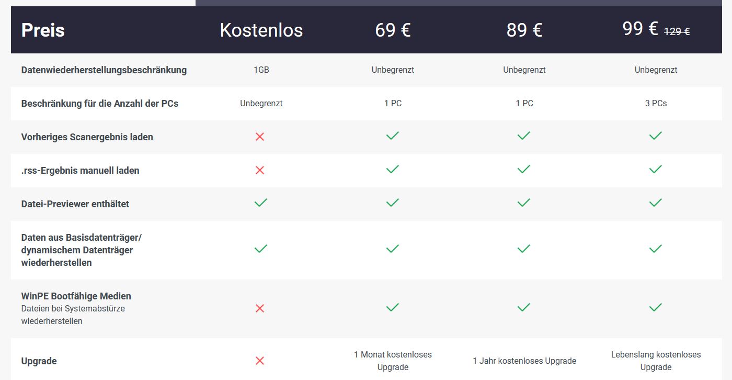The image size is (732, 380).
Task: Click 69 € checkmark for Vorheriges Scanergebnis laden
Action: point(393,136)
